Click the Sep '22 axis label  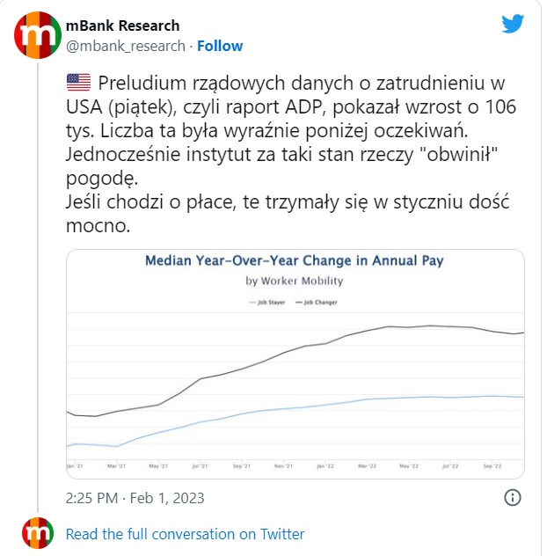pos(492,466)
